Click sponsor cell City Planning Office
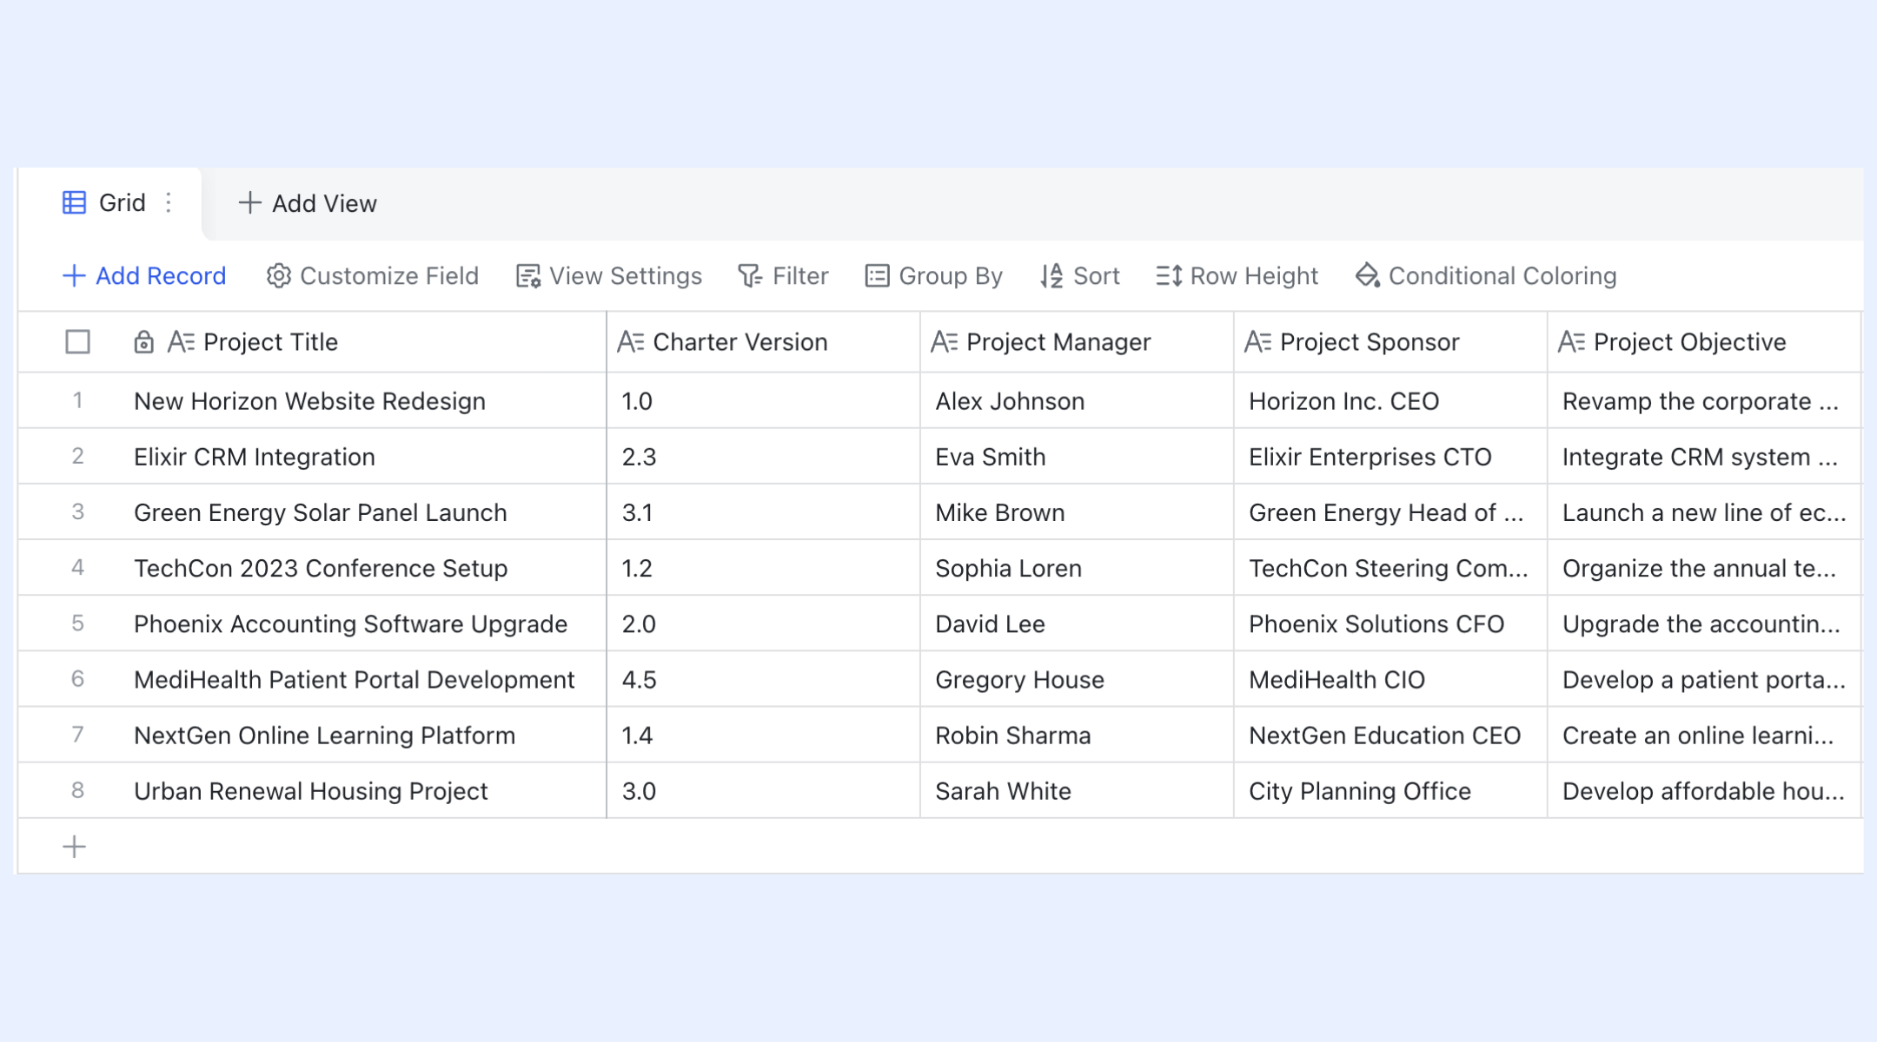 coord(1391,791)
